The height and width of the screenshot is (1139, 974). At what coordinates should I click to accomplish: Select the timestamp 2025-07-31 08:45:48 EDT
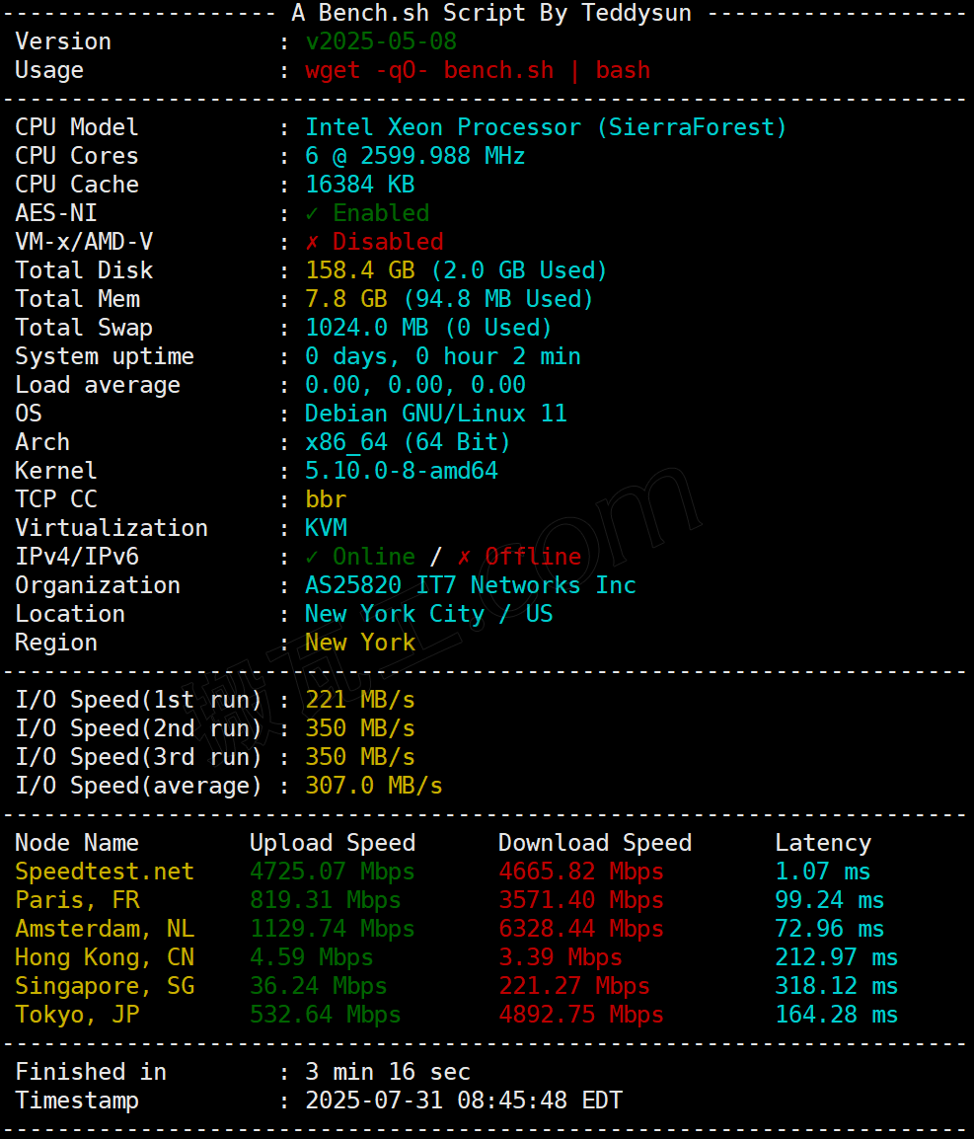(x=464, y=1101)
